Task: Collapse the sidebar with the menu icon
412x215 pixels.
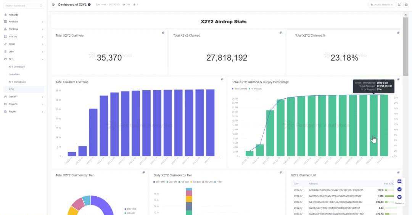Action: tap(53, 5)
